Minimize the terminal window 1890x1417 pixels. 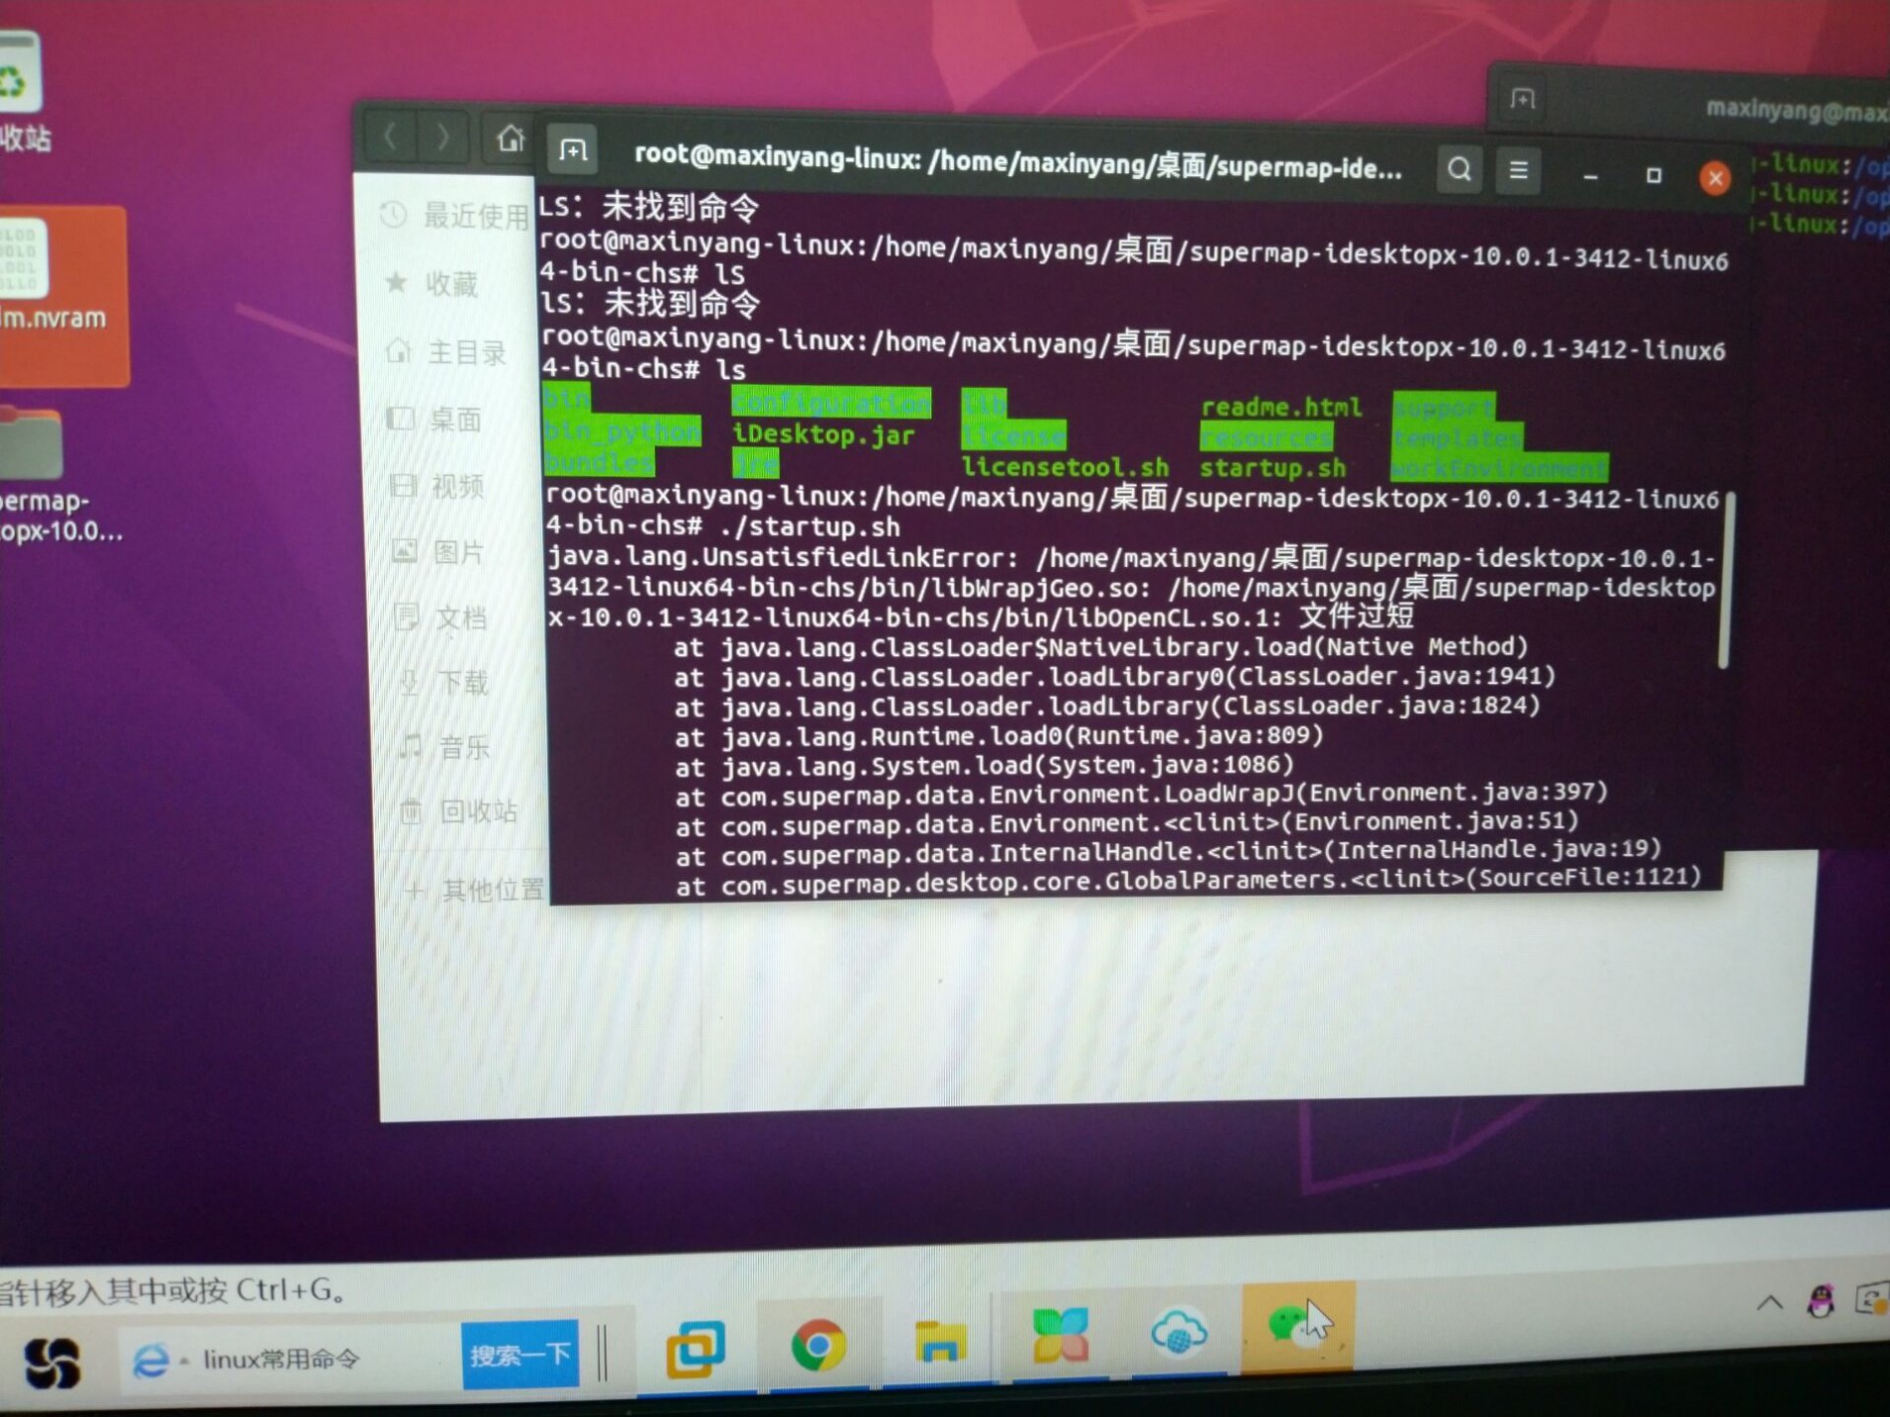tap(1591, 176)
